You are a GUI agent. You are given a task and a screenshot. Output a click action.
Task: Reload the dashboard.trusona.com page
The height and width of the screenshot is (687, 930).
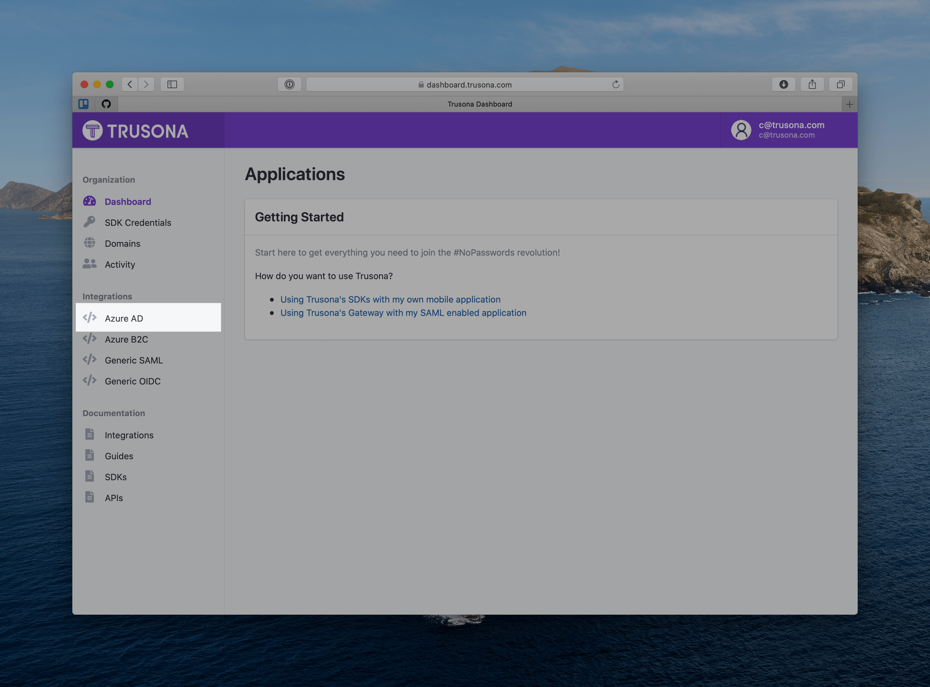(616, 84)
